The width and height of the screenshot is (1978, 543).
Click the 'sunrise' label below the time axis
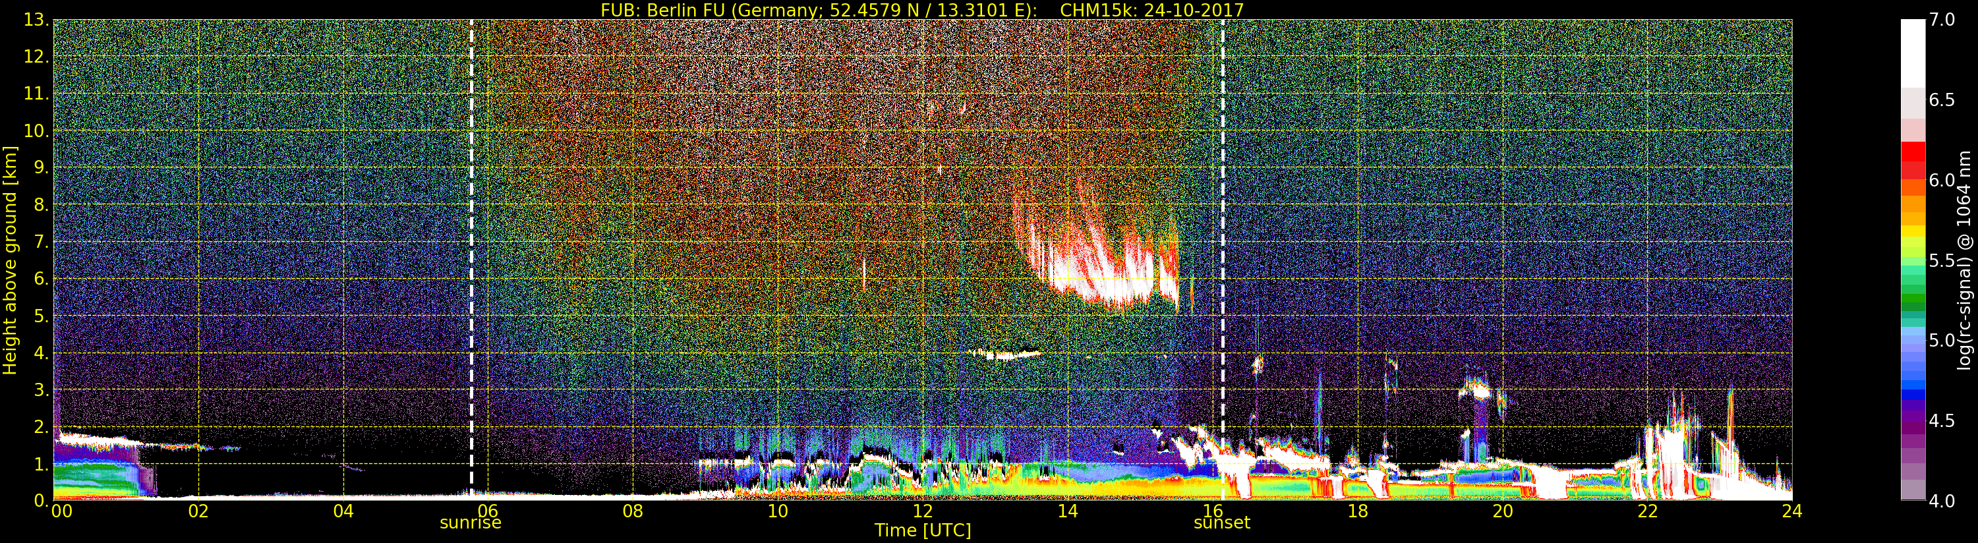(x=470, y=523)
